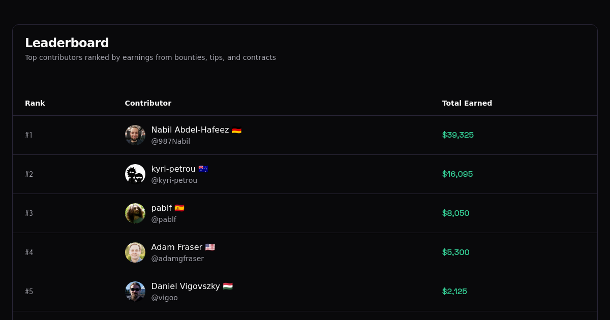610x320 pixels.
Task: Click the Australia flag next to kyri-petrou
Action: tap(203, 169)
